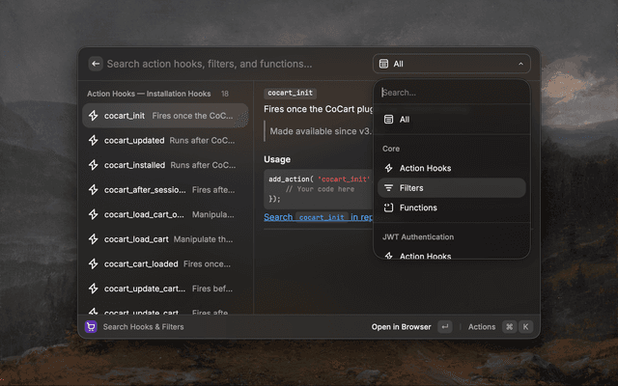Select JWT Authentication Action Hooks option
Screen dimensions: 618x386
click(451, 255)
